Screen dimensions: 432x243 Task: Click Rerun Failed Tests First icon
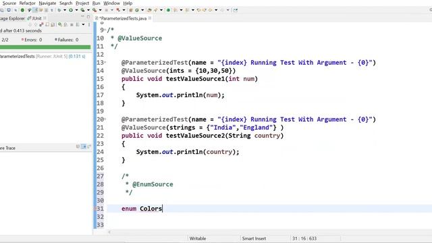point(65,24)
